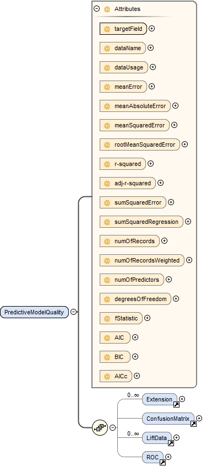Expand the r-squared attribute
Viewport: 212px width, 466px height.
[150, 164]
